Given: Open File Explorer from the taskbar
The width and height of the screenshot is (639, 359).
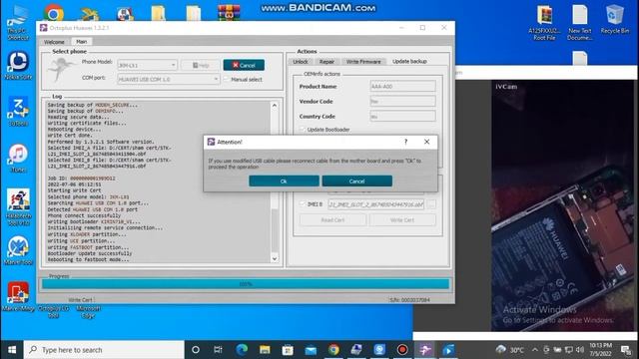Looking at the screenshot, I should (x=265, y=350).
